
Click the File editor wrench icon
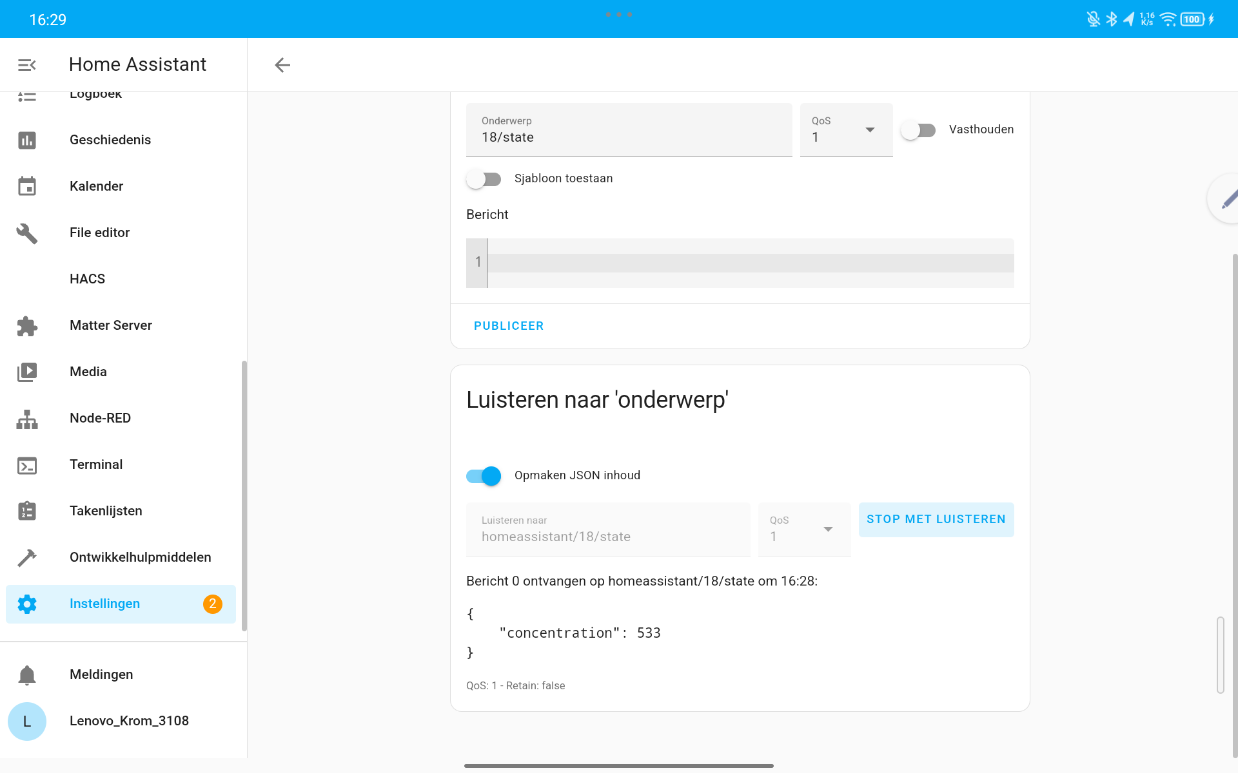pos(26,233)
